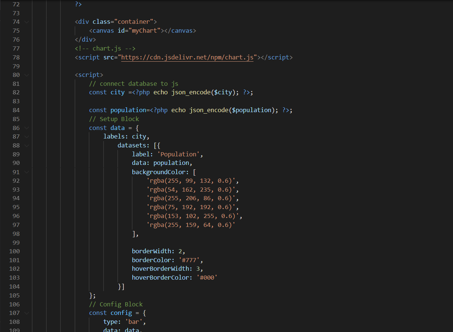
Task: Click the '// Setup Block' comment
Action: (114, 119)
